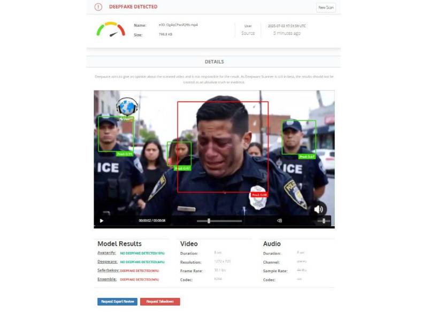Open the Deepware model link

click(108, 262)
